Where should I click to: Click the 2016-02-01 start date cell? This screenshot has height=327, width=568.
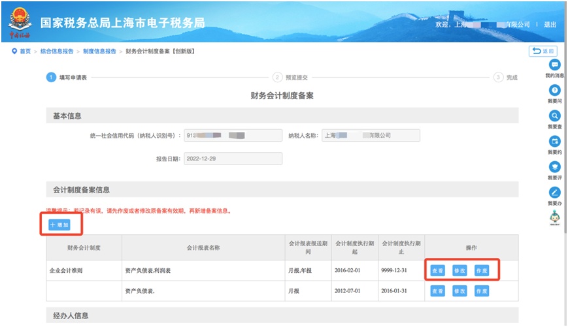(x=355, y=271)
